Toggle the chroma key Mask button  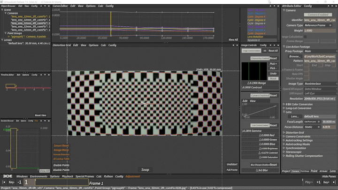click(x=273, y=79)
